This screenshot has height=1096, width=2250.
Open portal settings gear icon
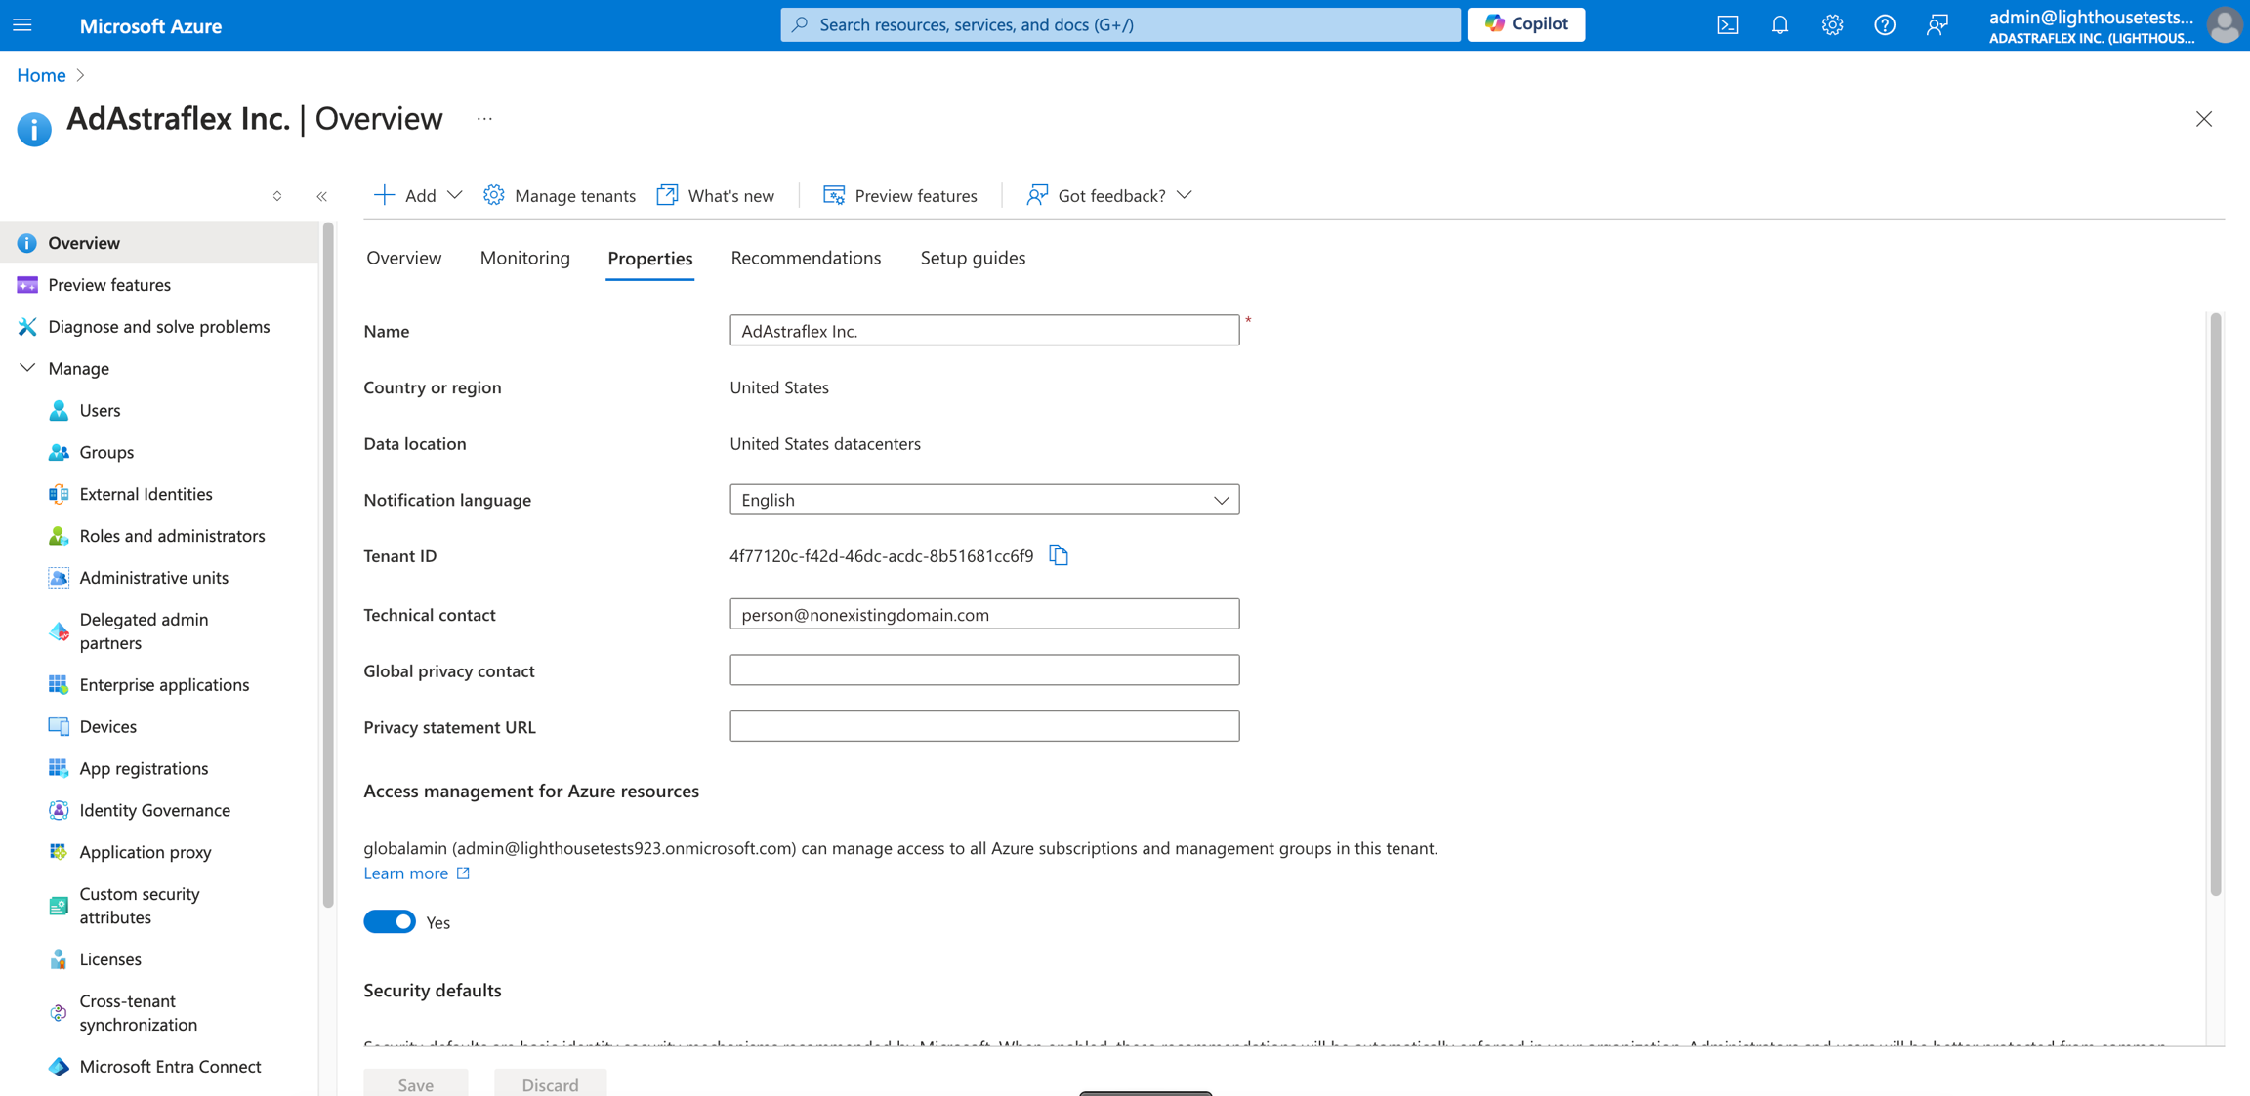[1832, 25]
